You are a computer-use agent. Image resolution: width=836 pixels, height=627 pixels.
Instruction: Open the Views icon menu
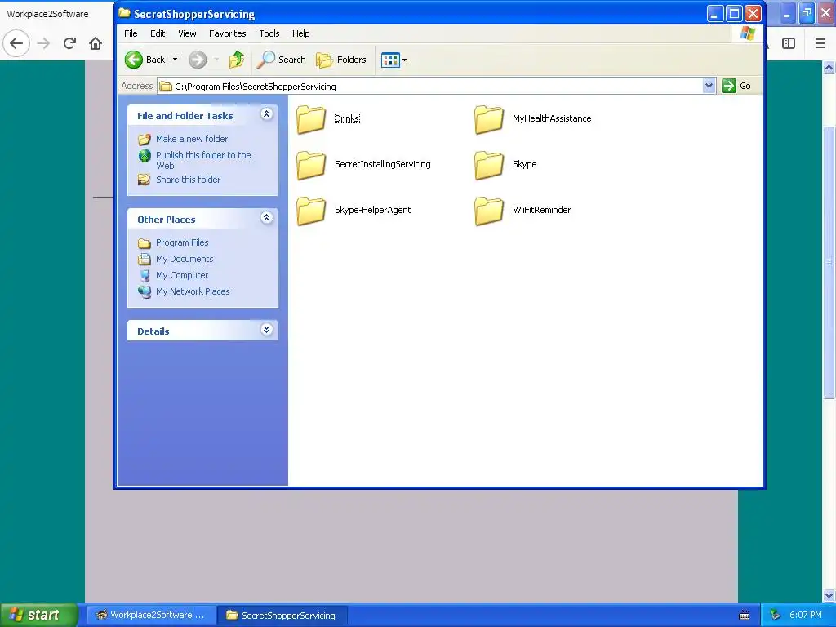pos(394,60)
